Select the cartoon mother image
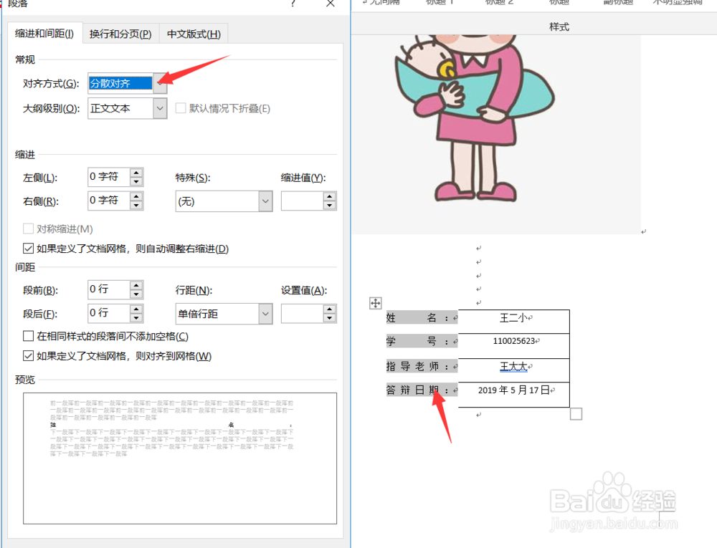The width and height of the screenshot is (717, 548). click(496, 135)
